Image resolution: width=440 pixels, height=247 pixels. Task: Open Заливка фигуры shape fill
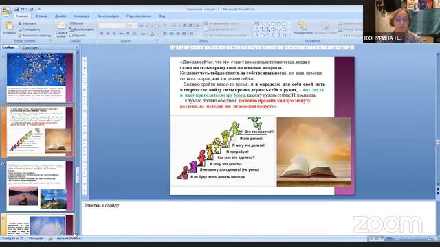[350, 23]
